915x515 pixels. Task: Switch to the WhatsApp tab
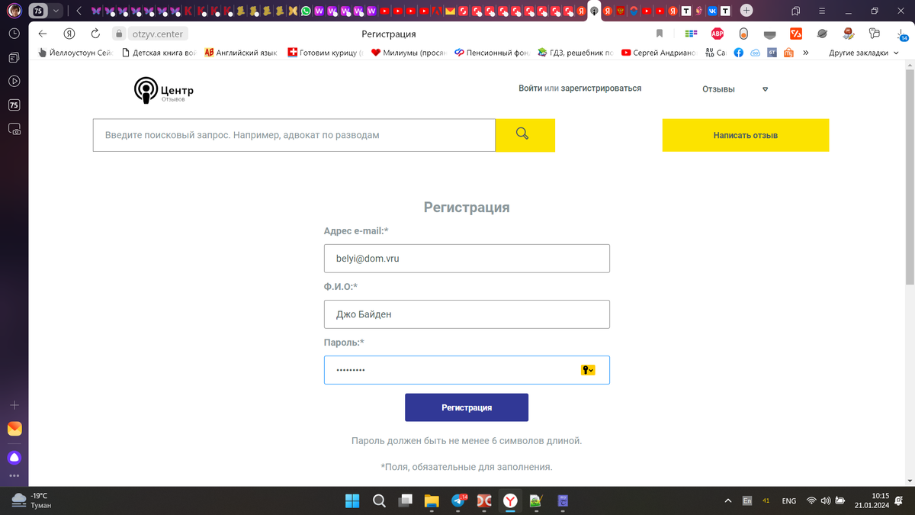[x=306, y=11]
